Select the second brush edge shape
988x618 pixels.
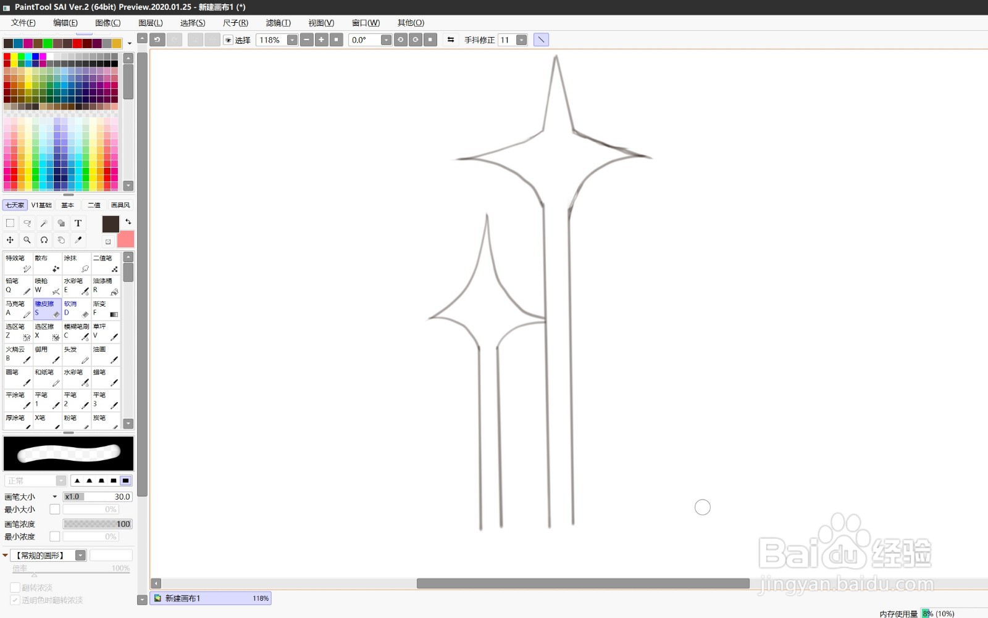[90, 480]
